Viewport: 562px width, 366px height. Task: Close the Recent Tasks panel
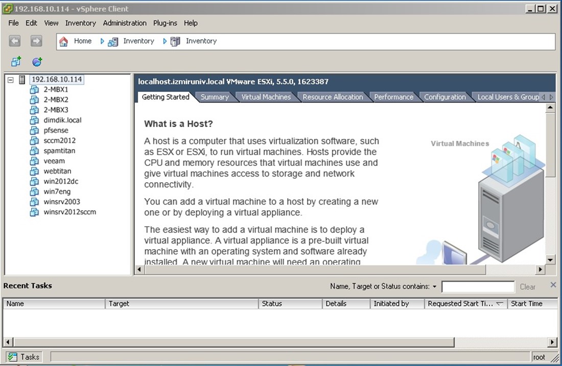coord(553,285)
